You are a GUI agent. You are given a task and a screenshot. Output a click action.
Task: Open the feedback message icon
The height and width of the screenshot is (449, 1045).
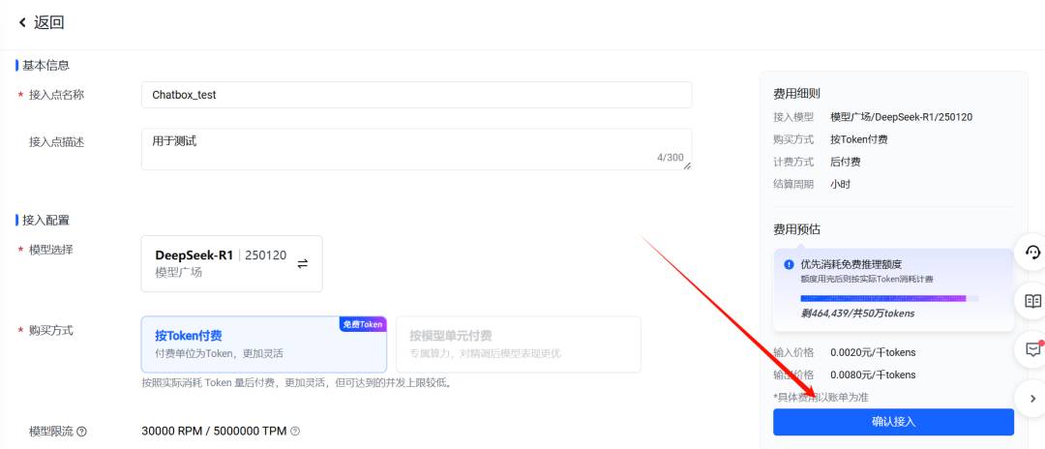click(x=1032, y=349)
